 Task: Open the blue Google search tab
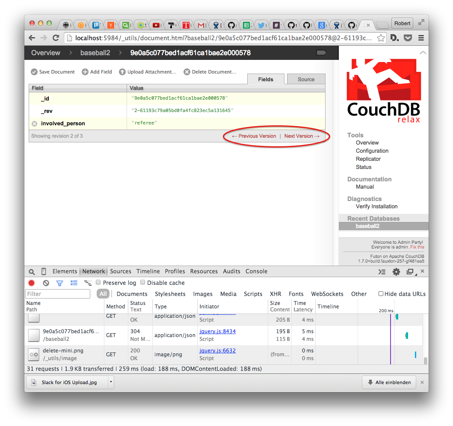(321, 25)
